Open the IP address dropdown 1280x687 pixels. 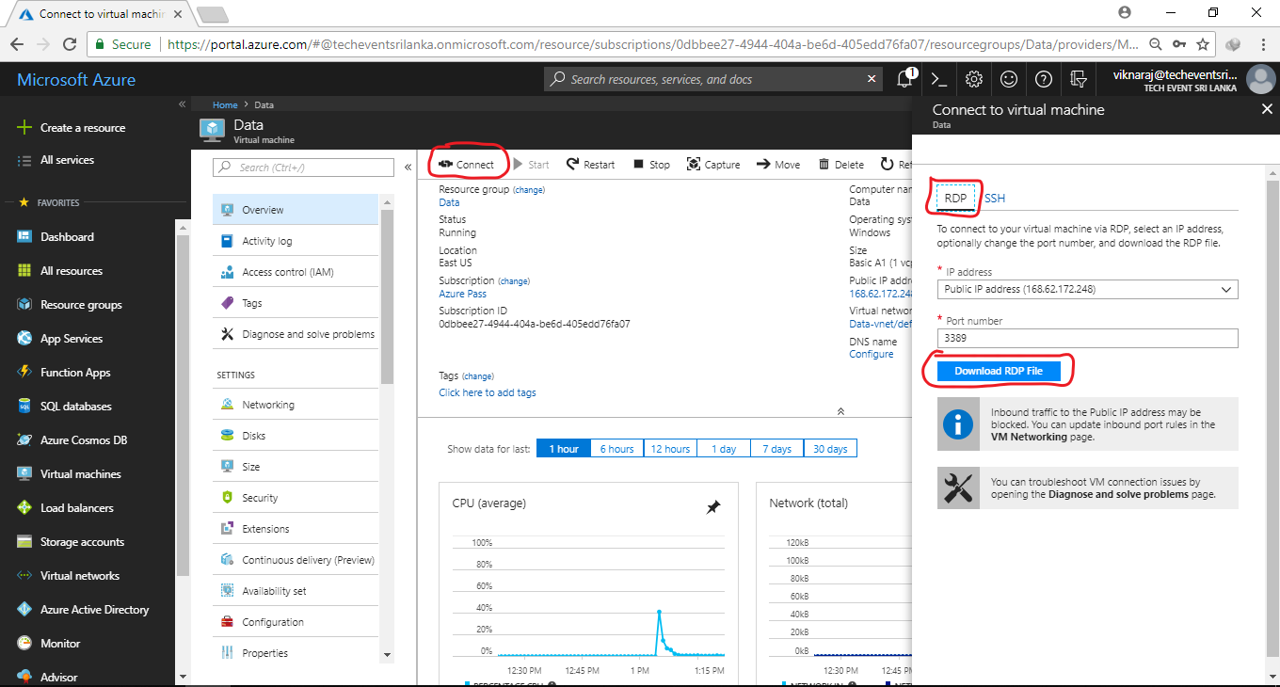click(1087, 290)
